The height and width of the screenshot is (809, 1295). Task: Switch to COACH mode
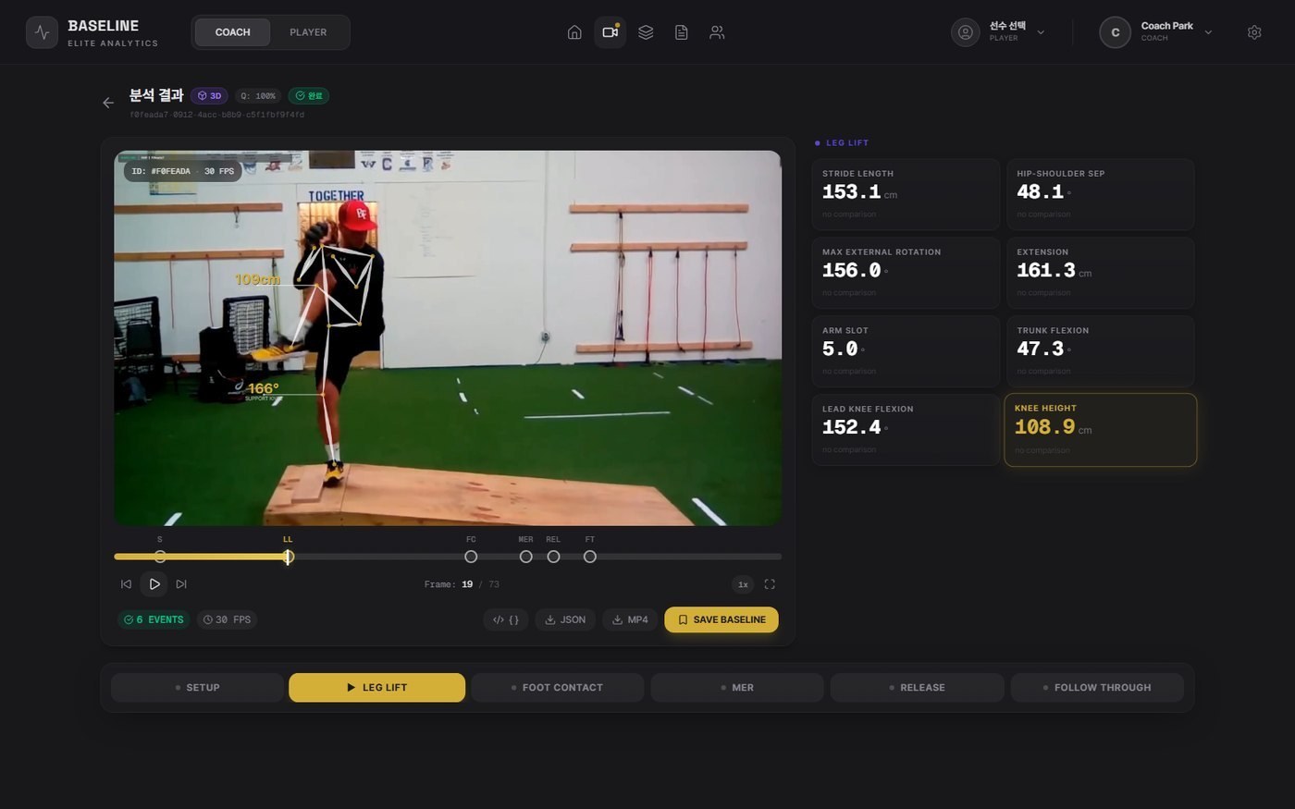click(x=232, y=32)
